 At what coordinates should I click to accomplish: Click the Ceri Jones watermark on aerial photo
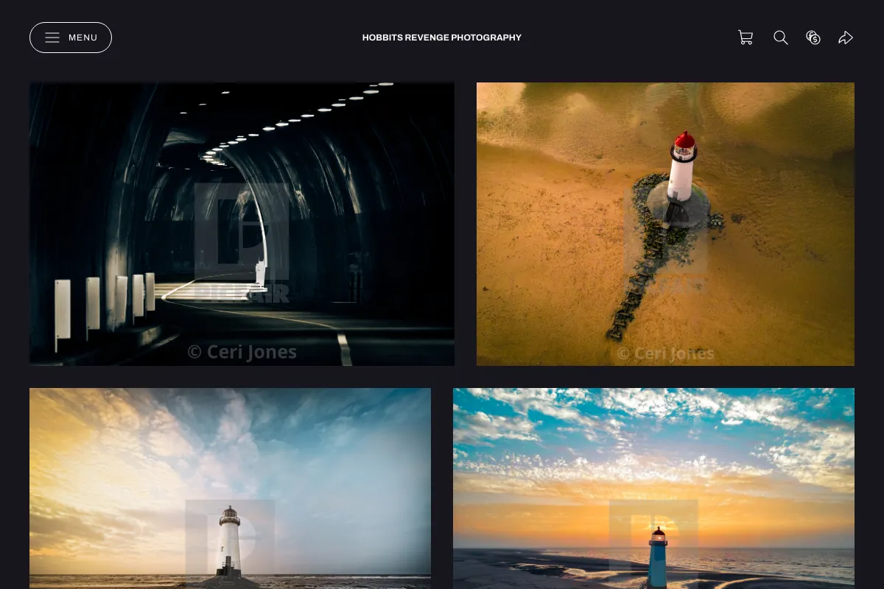(665, 353)
